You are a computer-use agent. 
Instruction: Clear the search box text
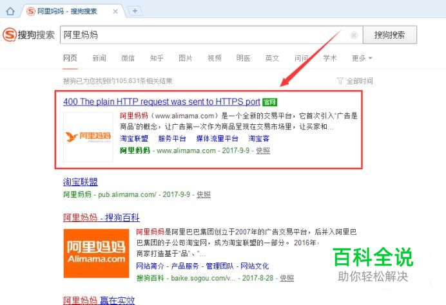354,35
